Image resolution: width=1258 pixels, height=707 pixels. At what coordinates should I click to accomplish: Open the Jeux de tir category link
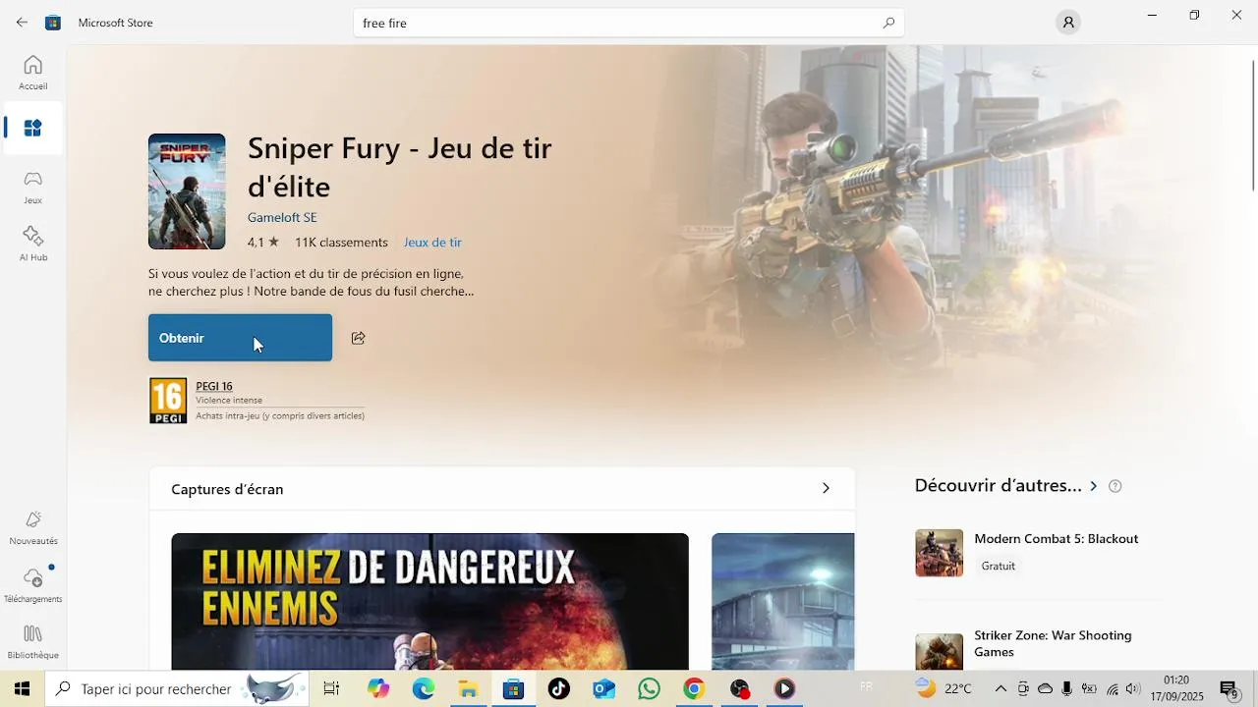(x=432, y=243)
